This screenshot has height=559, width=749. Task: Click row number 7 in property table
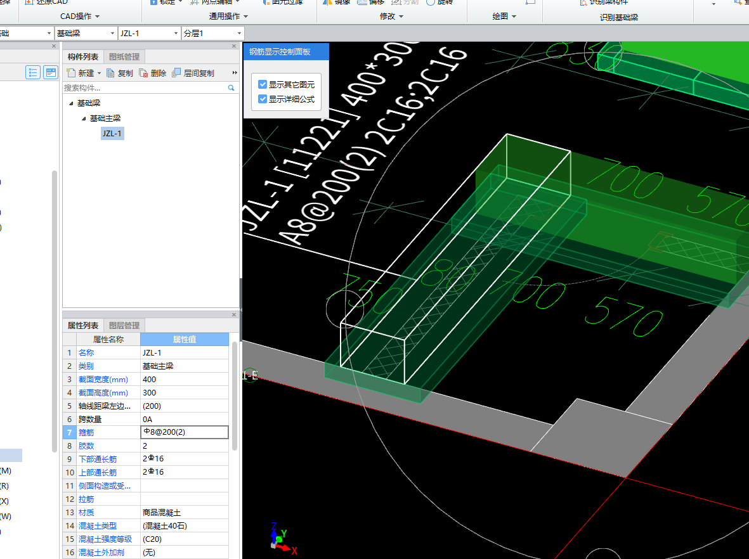pyautogui.click(x=69, y=432)
